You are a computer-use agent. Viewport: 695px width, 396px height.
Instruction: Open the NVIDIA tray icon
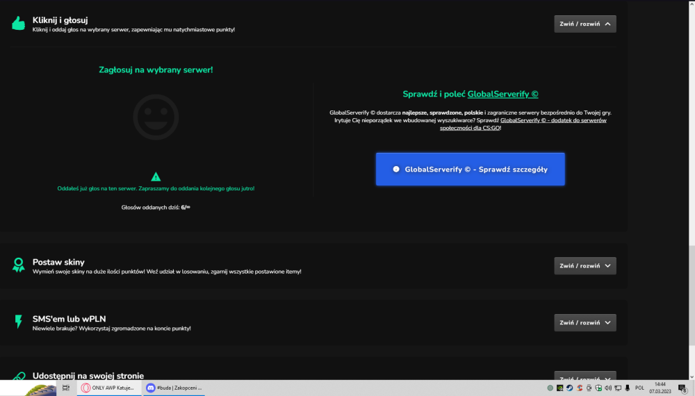559,388
